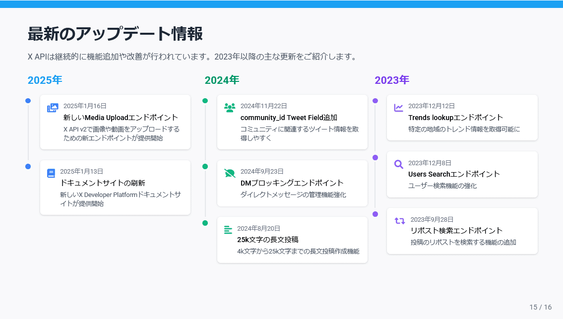Click description コミュニティに関連するツイート情報
The width and height of the screenshot is (563, 319).
pos(300,133)
